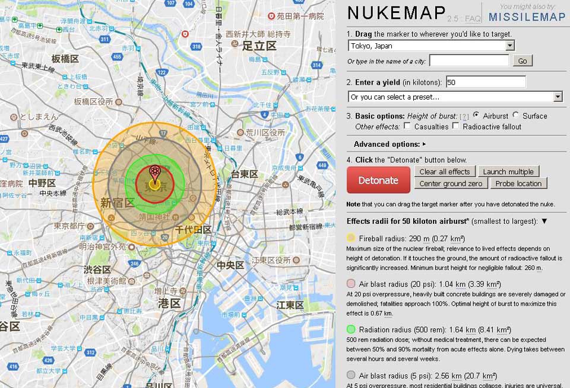Click the 日暮里 station icon

(x=220, y=148)
